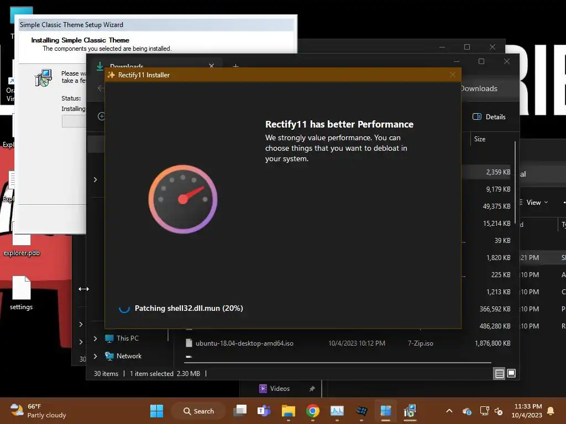This screenshot has height=424, width=566.
Task: Click the Patching shell32.dll.mun progress status
Action: [188, 308]
